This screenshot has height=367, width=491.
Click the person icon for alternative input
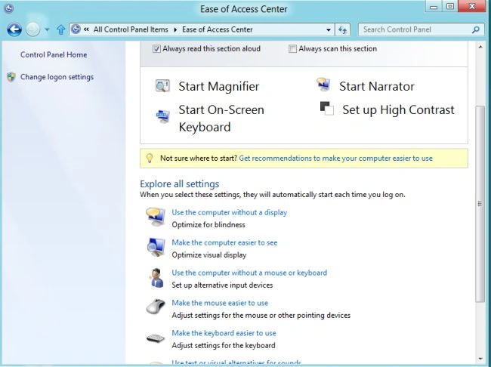pos(156,278)
